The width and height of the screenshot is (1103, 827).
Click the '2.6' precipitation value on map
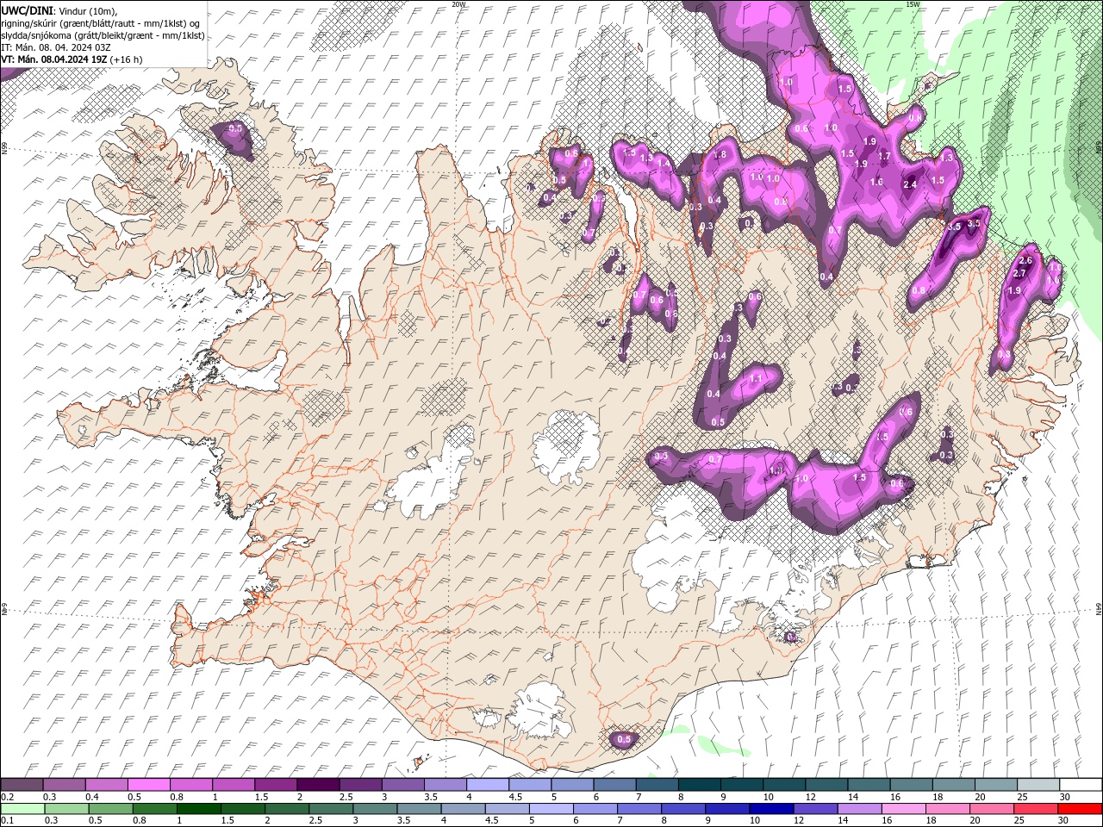pos(1025,260)
